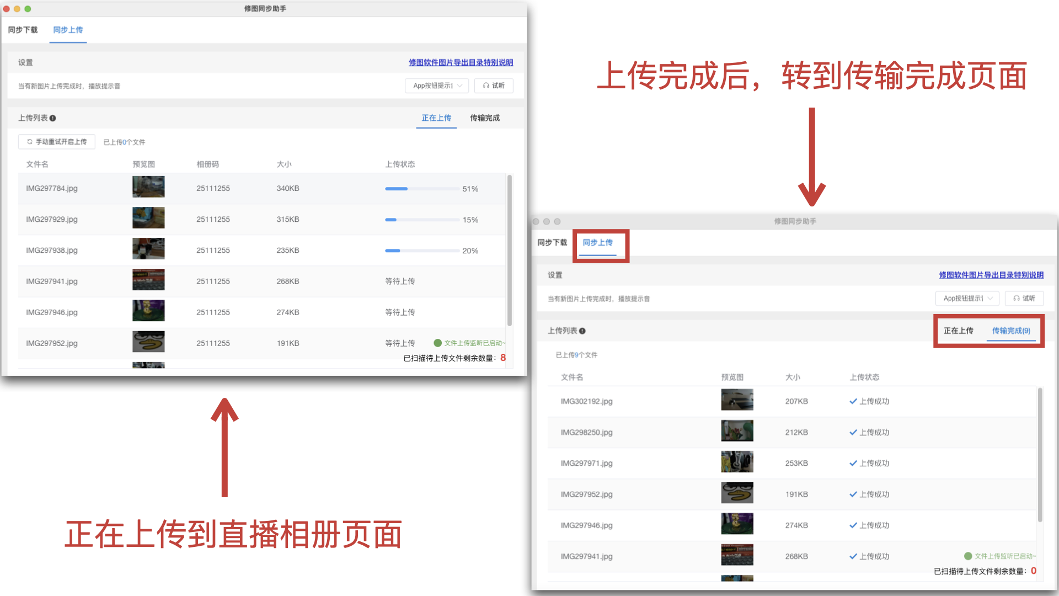This screenshot has width=1059, height=596.
Task: Open thumbnail of IMG297952.jpg in left window
Action: pyautogui.click(x=148, y=342)
